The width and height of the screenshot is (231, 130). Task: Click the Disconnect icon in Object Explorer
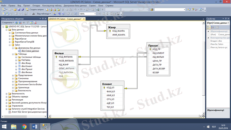(20, 23)
